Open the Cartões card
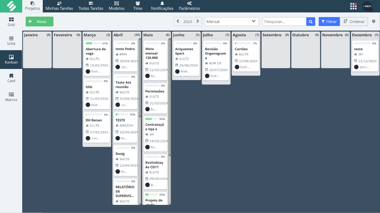The height and width of the screenshot is (213, 380). 246,56
